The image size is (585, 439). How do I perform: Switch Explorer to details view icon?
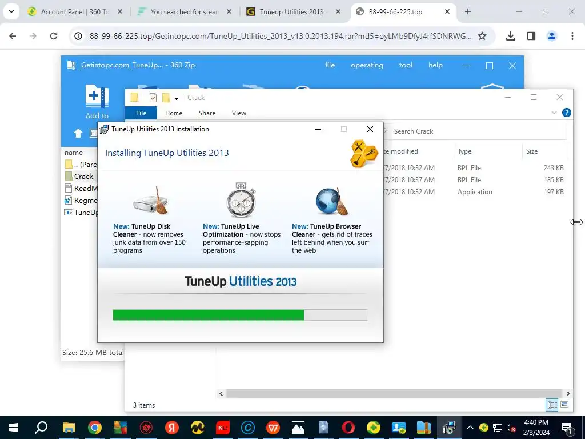pos(552,405)
